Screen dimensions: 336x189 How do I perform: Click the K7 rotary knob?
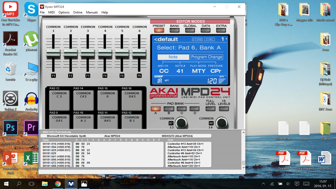pos(181,123)
